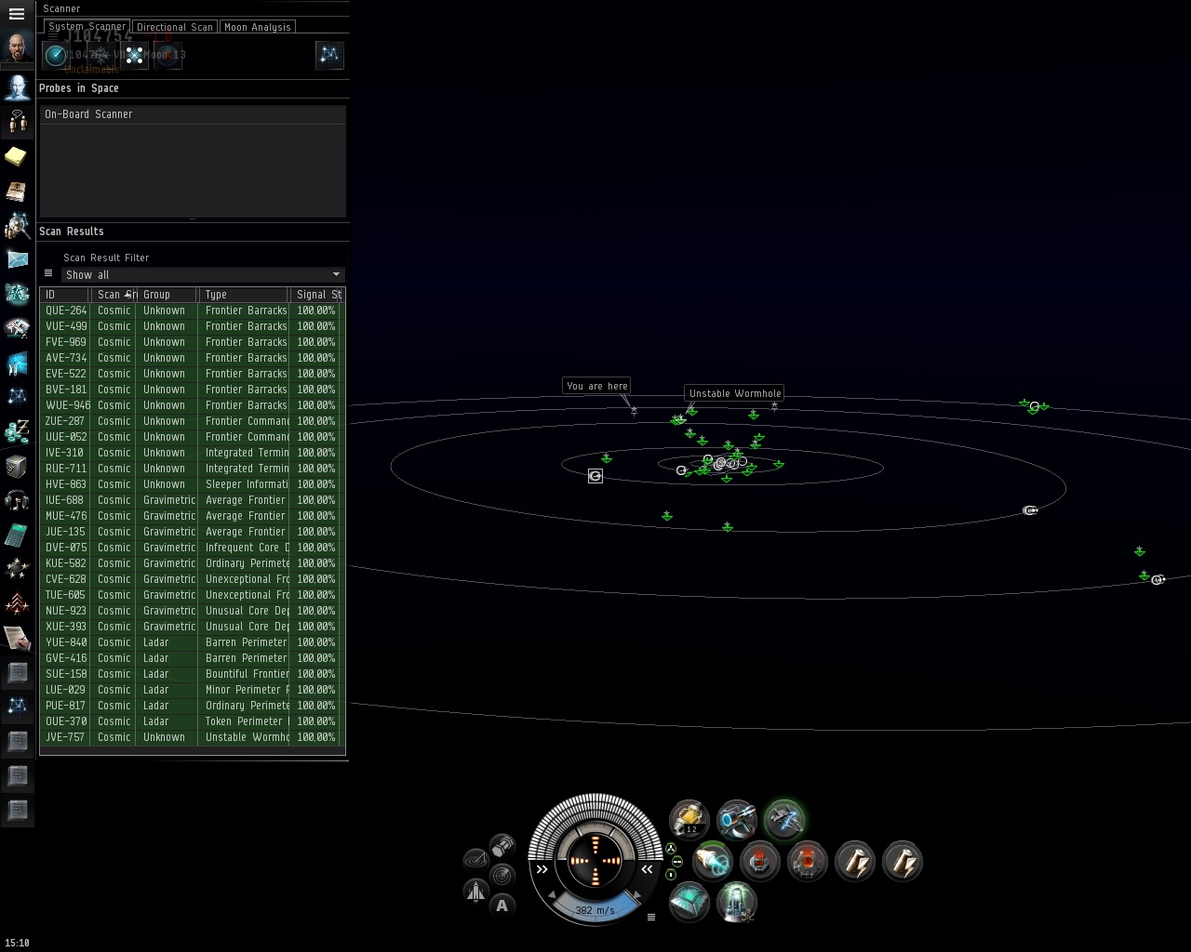Click the 15:10 clock in the corner
The height and width of the screenshot is (952, 1191).
click(x=17, y=943)
